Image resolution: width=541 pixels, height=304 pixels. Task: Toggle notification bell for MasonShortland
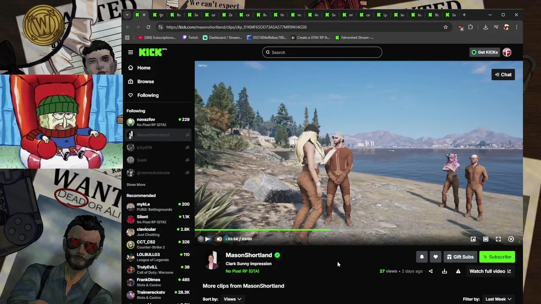(422, 257)
